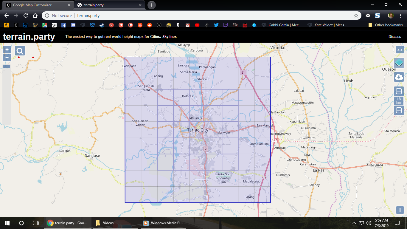Click the map layers stack icon

[x=399, y=63]
